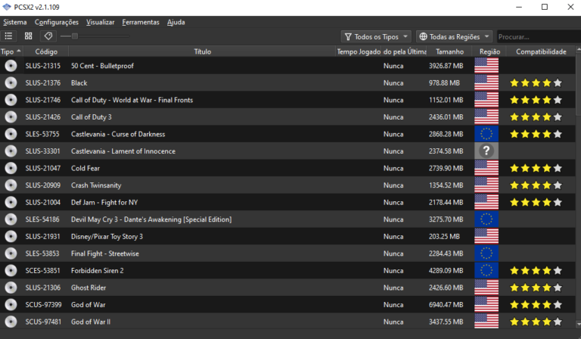Open the Configurações menu
Image resolution: width=581 pixels, height=339 pixels.
56,22
